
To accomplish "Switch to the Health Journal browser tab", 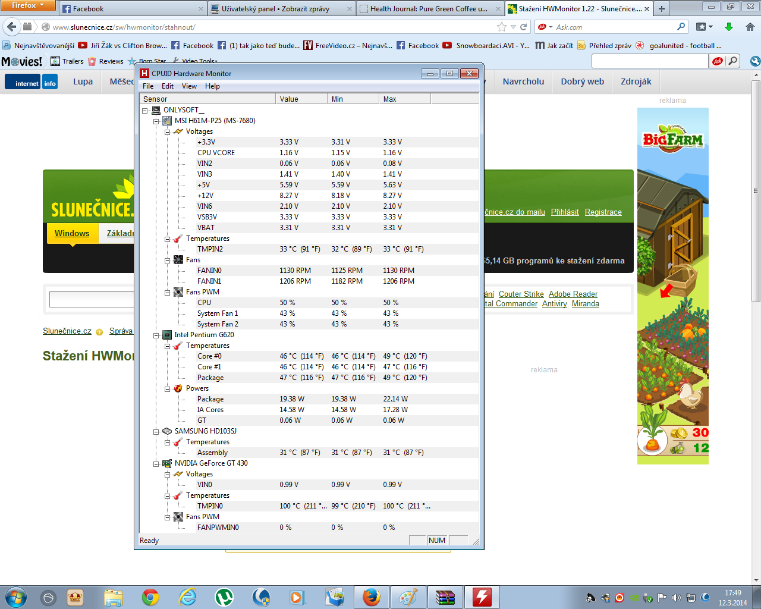I will (x=430, y=9).
